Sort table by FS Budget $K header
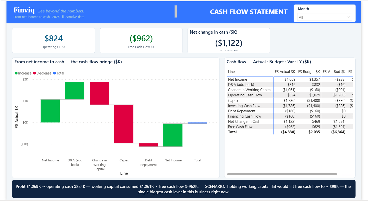Screen dimensions: 368x201 click(x=309, y=72)
